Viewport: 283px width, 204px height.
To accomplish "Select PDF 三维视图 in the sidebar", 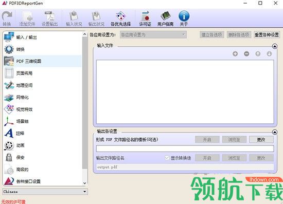I will coord(43,61).
